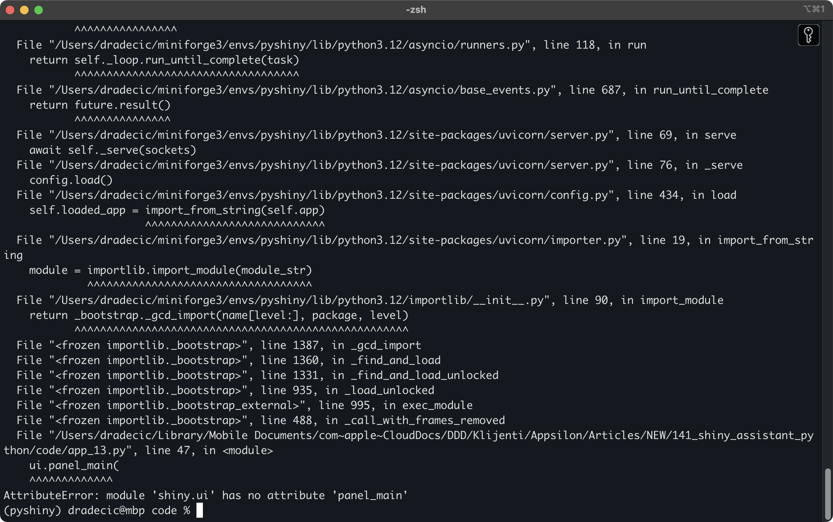Click the '_call_with_frames_removed' line 488 entry
The width and height of the screenshot is (833, 522).
tap(261, 420)
